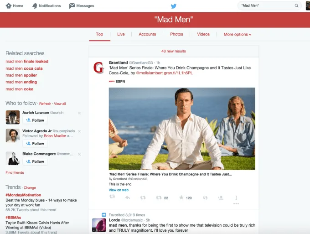310x234 pixels.
Task: Click the View on web link
Action: pos(119,190)
